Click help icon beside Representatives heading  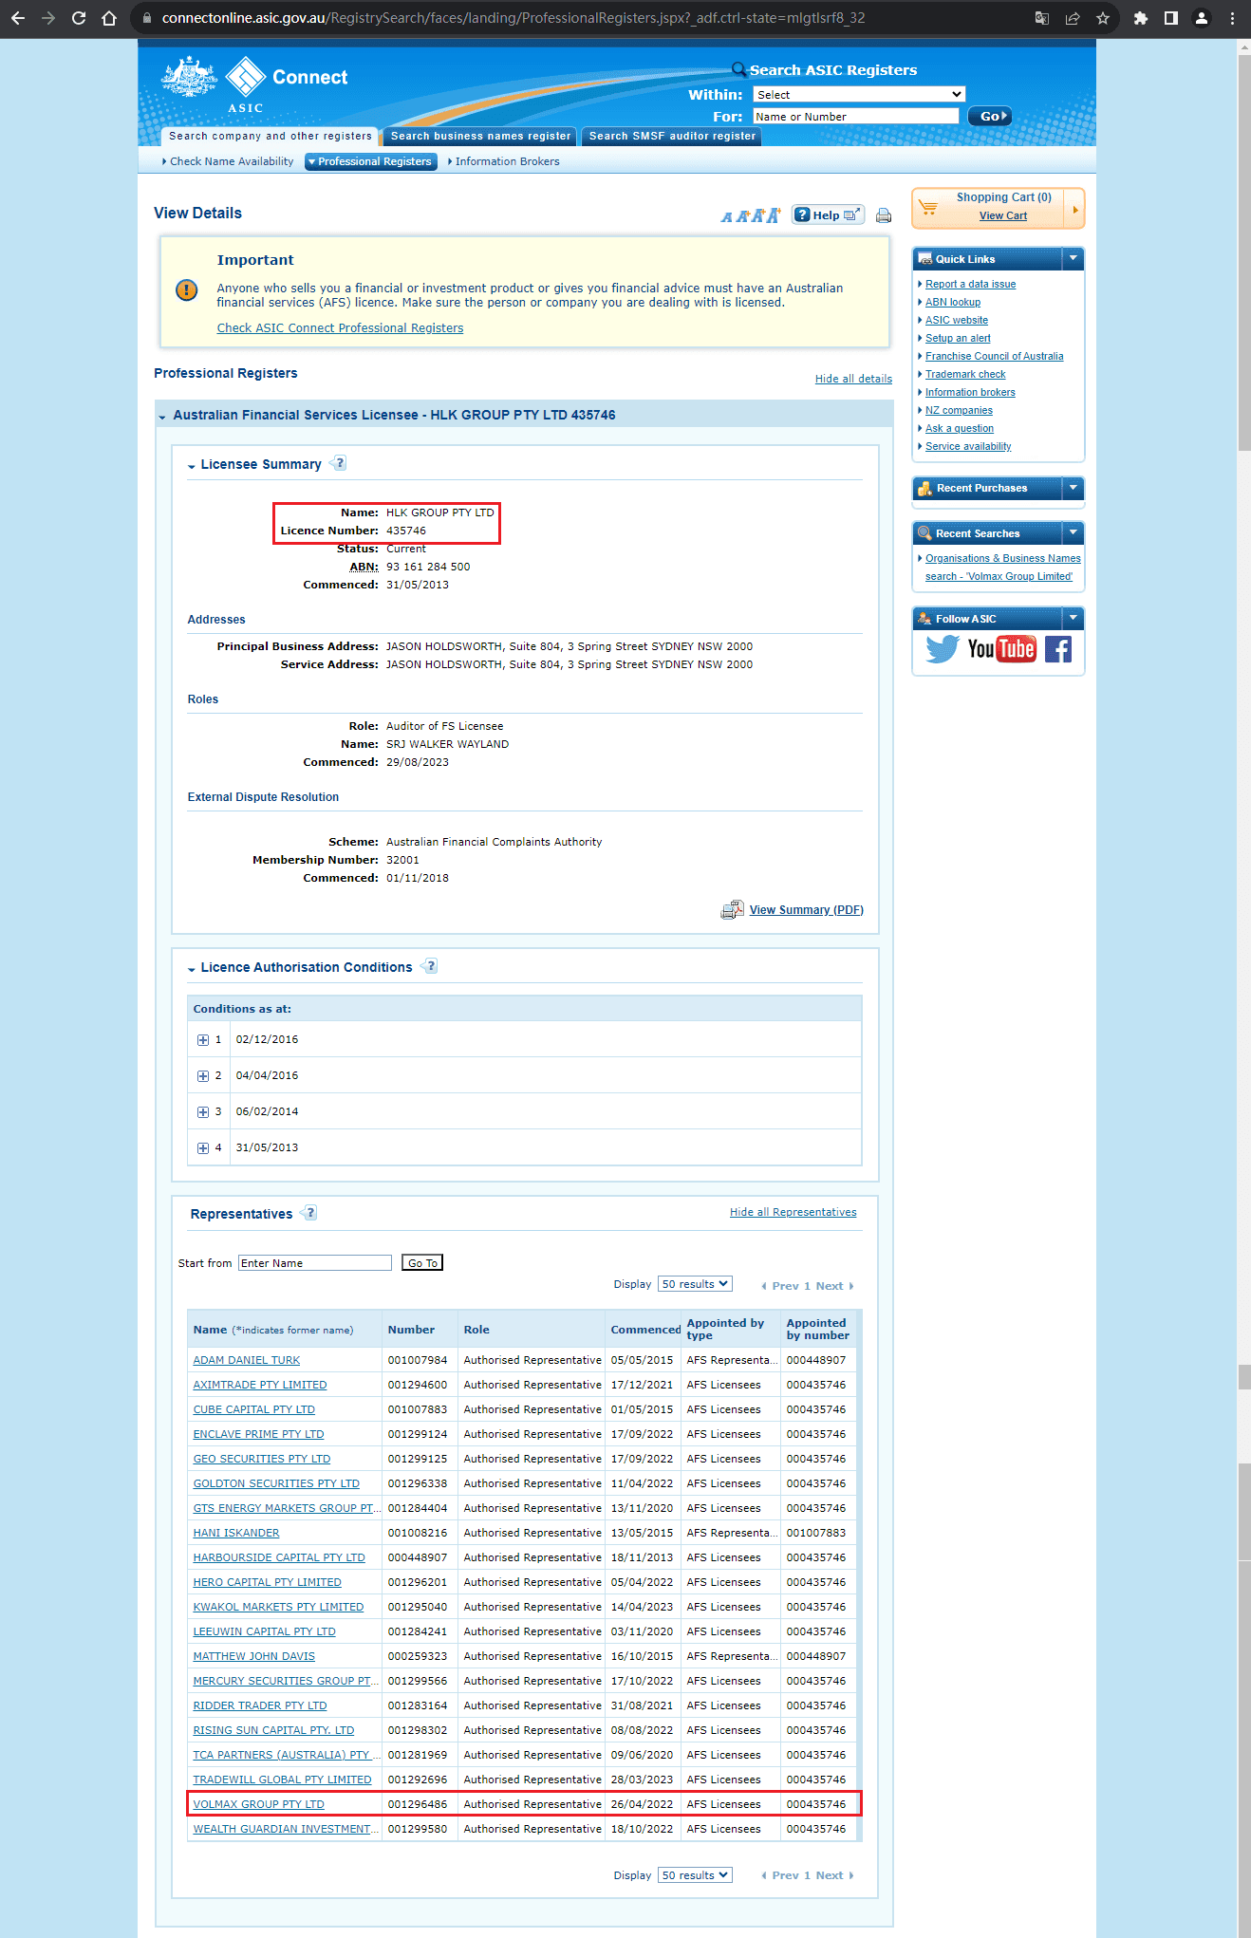click(x=309, y=1213)
